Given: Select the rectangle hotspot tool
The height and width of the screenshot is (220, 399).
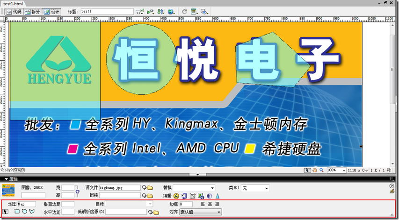Looking at the screenshot, I should click(x=17, y=212).
